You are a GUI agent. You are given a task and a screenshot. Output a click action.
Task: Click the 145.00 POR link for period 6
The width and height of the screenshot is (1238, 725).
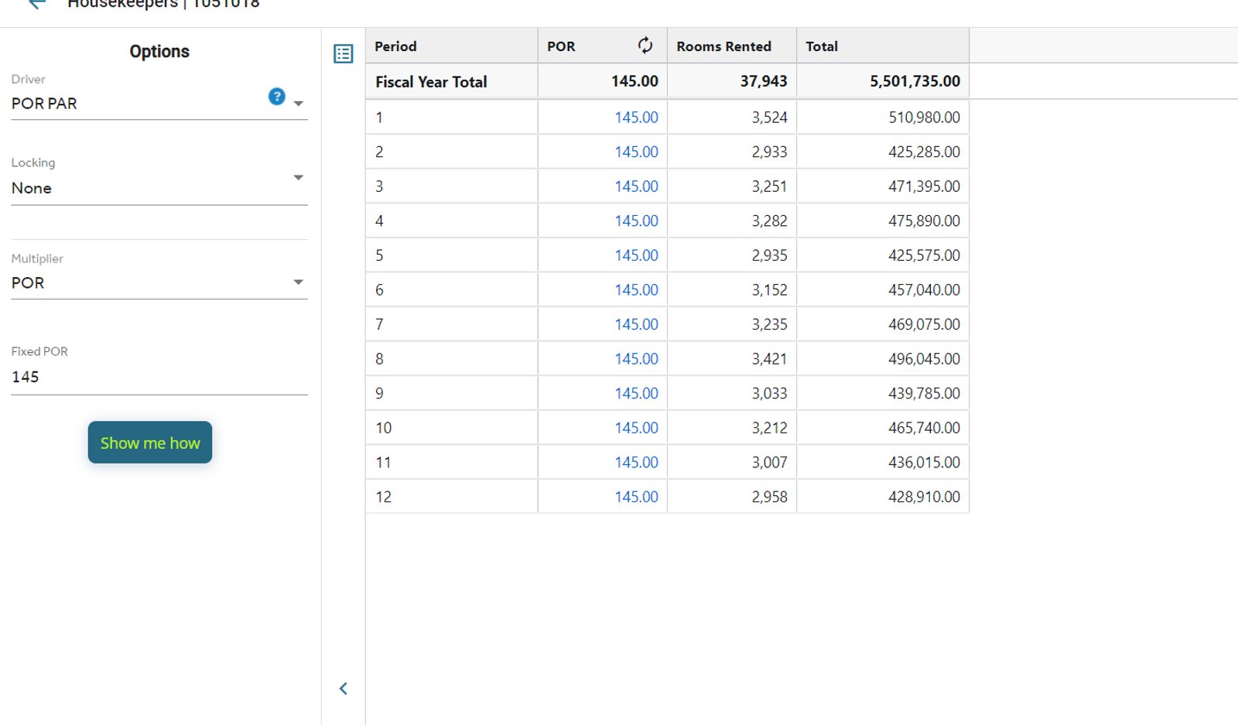click(636, 290)
